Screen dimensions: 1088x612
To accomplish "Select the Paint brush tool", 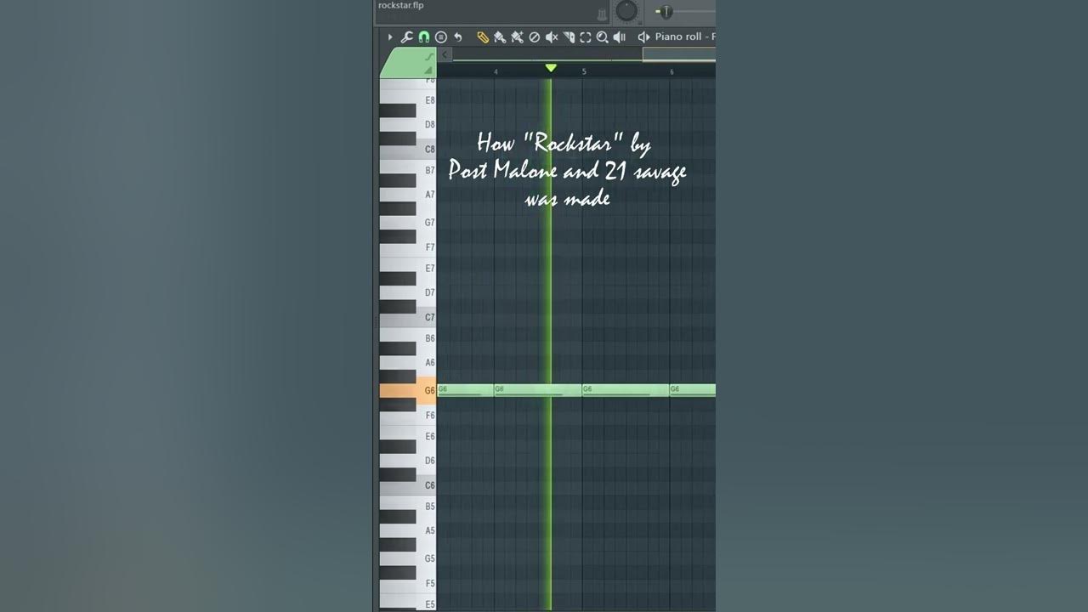I will pyautogui.click(x=500, y=37).
